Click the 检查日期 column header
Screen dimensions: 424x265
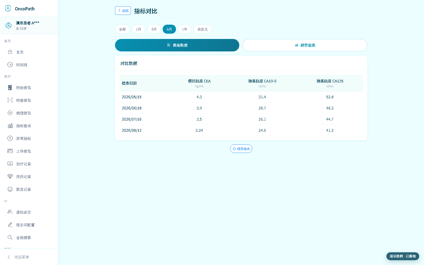(x=129, y=83)
